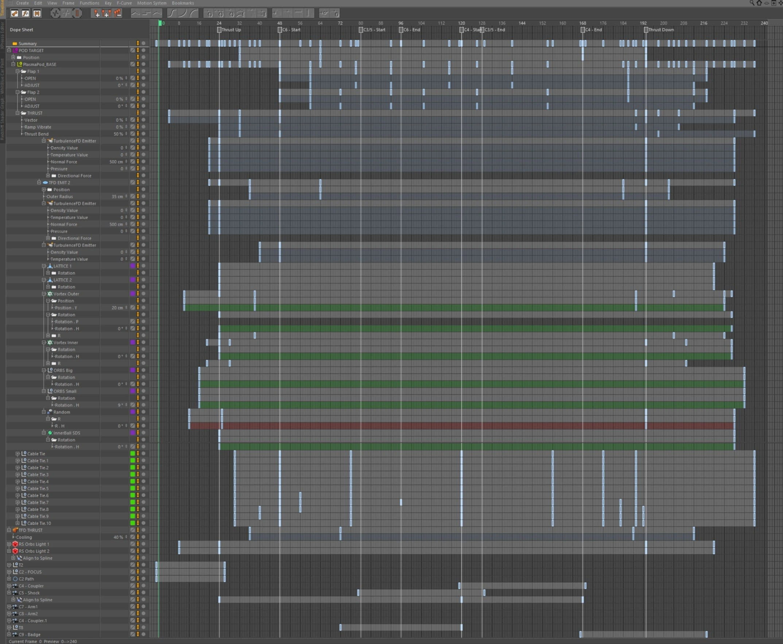This screenshot has width=783, height=644.
Task: Click the PlasmaPod_BASE null object icon
Action: 20,64
